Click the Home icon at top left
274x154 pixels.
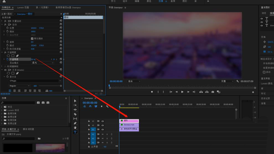pyautogui.click(x=4, y=2)
